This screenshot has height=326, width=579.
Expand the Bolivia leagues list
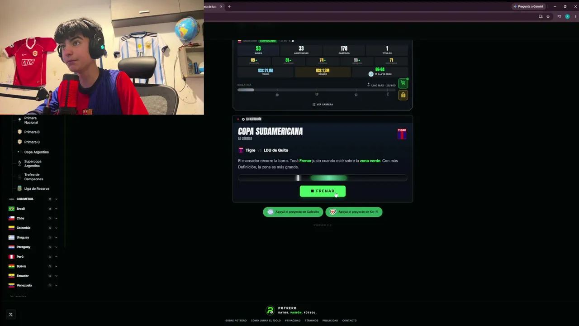point(56,266)
